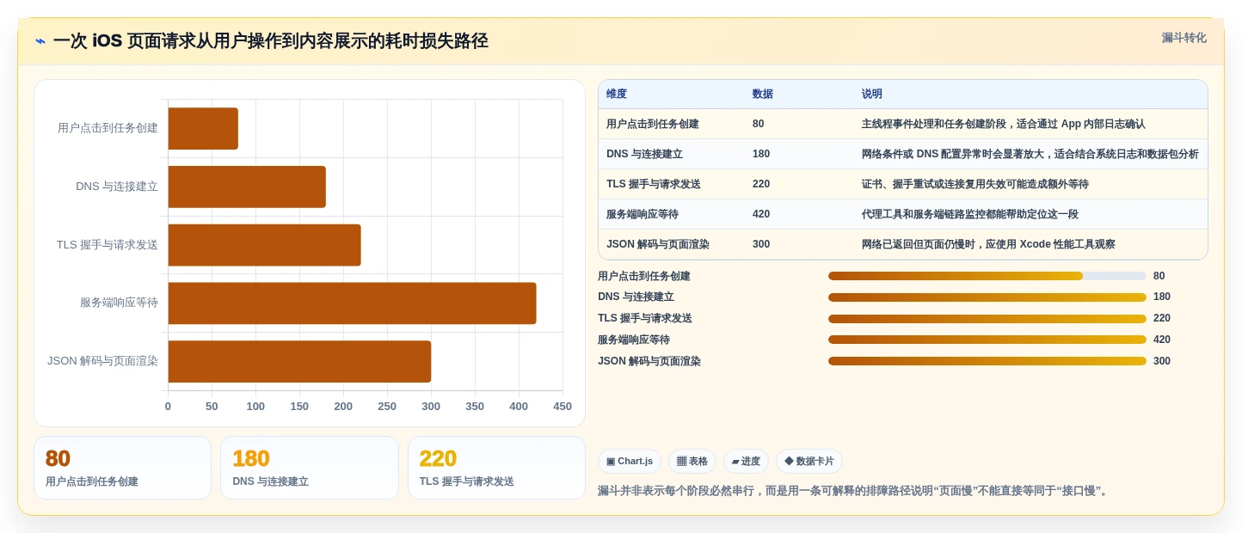Click progress label DNS 与连接建立

point(636,297)
